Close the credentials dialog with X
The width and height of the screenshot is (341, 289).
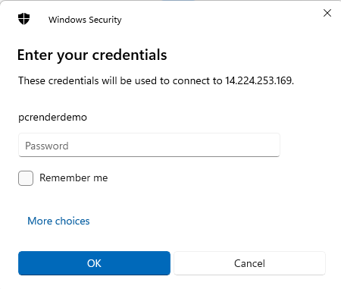click(x=327, y=13)
